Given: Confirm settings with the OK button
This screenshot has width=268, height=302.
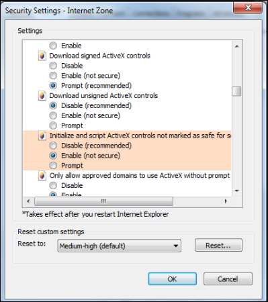Looking at the screenshot, I should 172,279.
